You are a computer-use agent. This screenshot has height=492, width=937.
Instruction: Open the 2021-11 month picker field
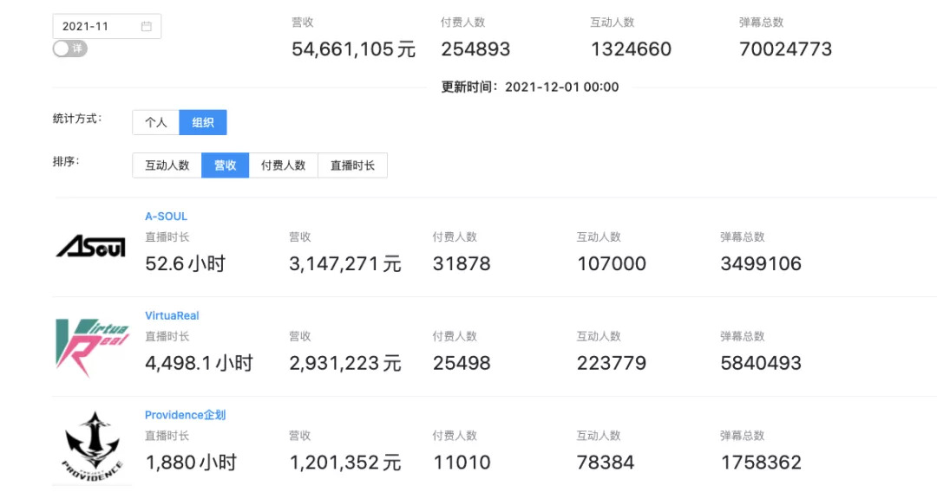point(95,27)
